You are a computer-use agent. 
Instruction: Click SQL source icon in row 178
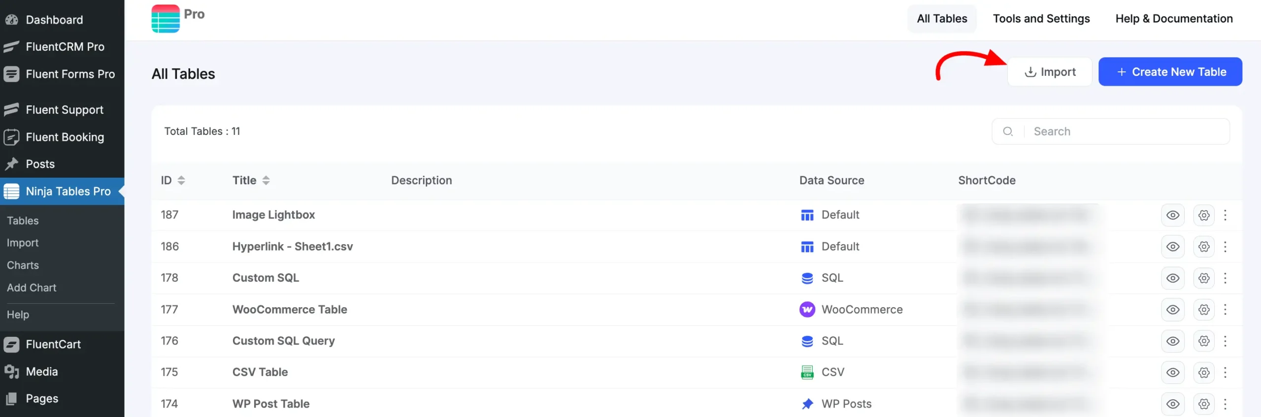tap(807, 278)
